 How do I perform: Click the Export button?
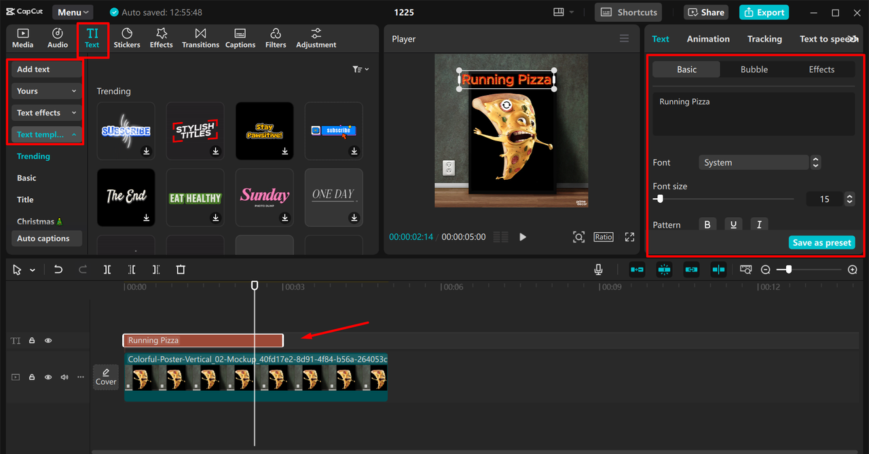coord(764,12)
